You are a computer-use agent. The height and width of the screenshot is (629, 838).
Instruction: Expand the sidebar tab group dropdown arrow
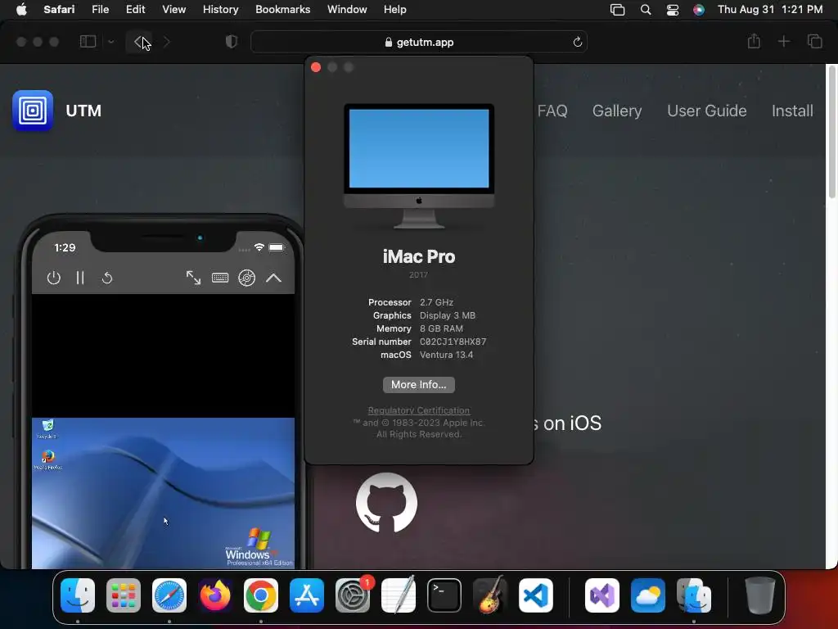click(110, 42)
